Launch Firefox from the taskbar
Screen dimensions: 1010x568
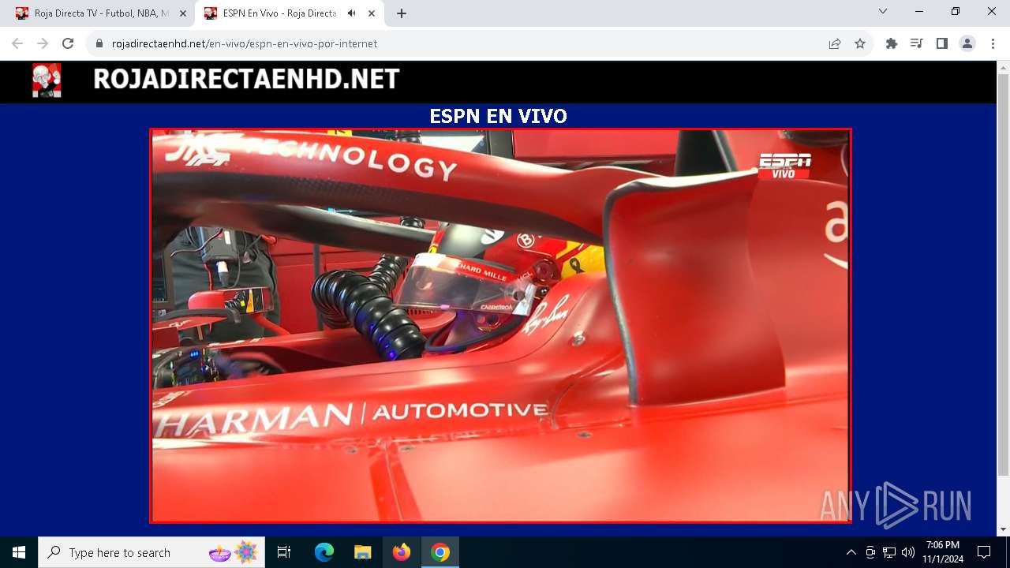pyautogui.click(x=402, y=552)
